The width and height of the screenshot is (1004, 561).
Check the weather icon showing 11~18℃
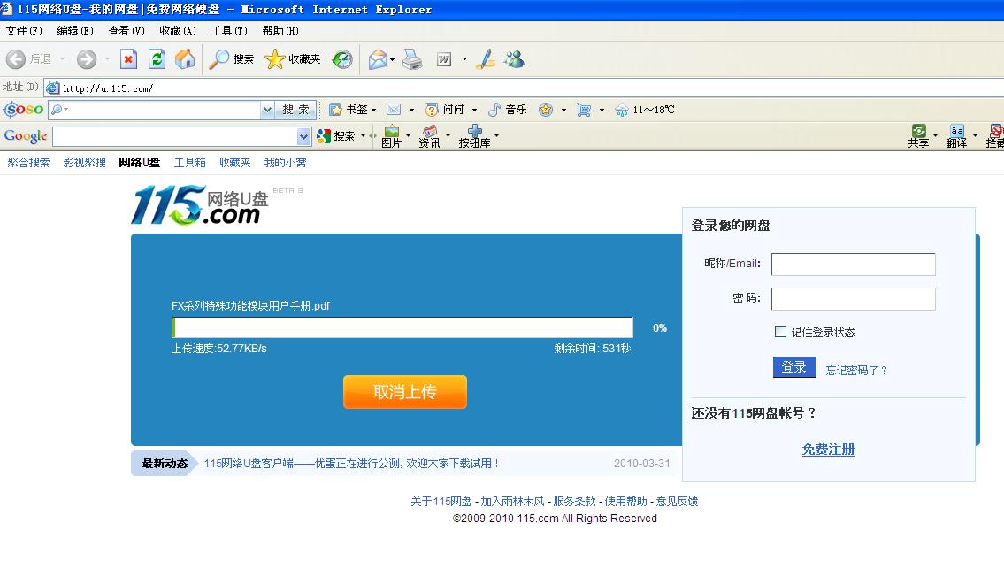coord(622,110)
